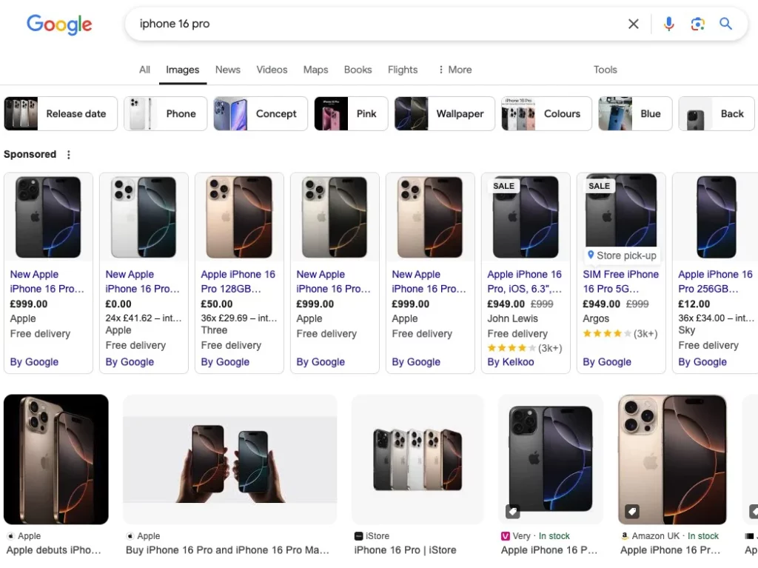Start voice search with the microphone icon
The height and width of the screenshot is (568, 758).
[668, 24]
